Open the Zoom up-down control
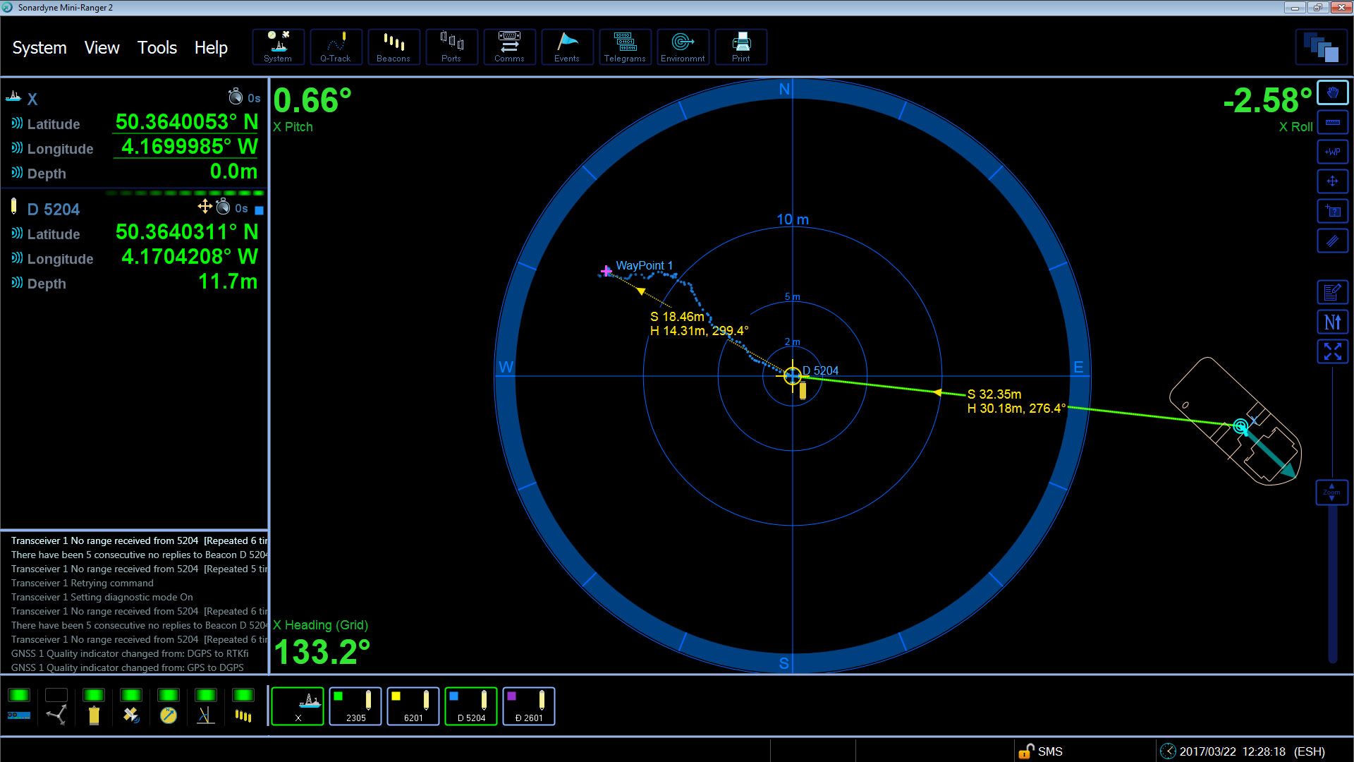The height and width of the screenshot is (762, 1354). point(1331,492)
